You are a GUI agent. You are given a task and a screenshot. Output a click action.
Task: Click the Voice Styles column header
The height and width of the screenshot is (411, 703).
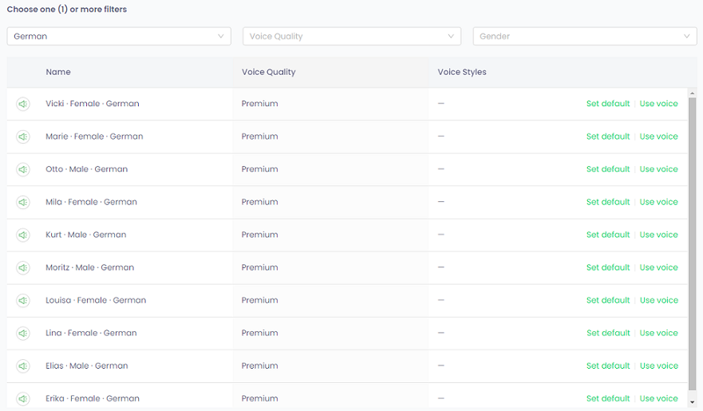462,72
